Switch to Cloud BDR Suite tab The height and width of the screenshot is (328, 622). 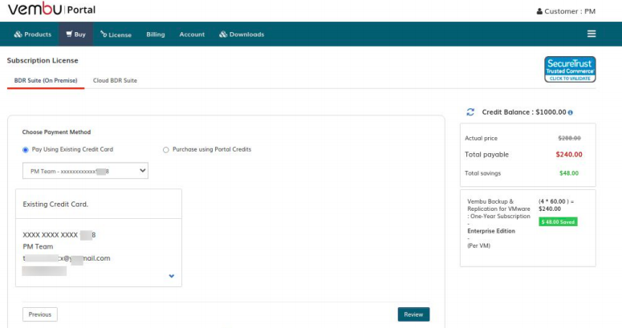tap(115, 80)
